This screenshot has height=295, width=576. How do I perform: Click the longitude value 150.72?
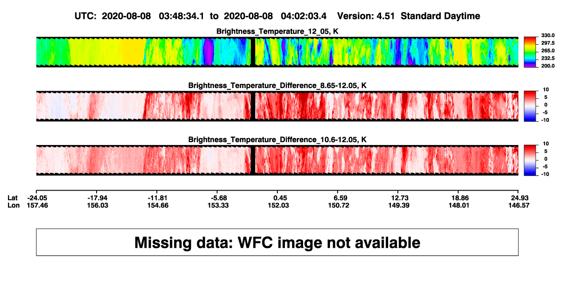[339, 205]
